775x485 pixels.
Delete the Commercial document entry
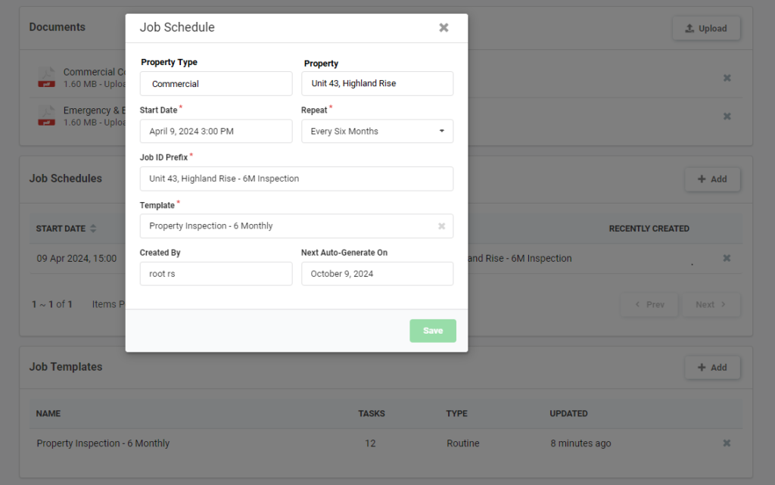tap(727, 78)
